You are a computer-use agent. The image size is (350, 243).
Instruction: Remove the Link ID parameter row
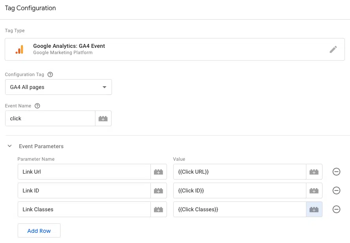(x=336, y=190)
